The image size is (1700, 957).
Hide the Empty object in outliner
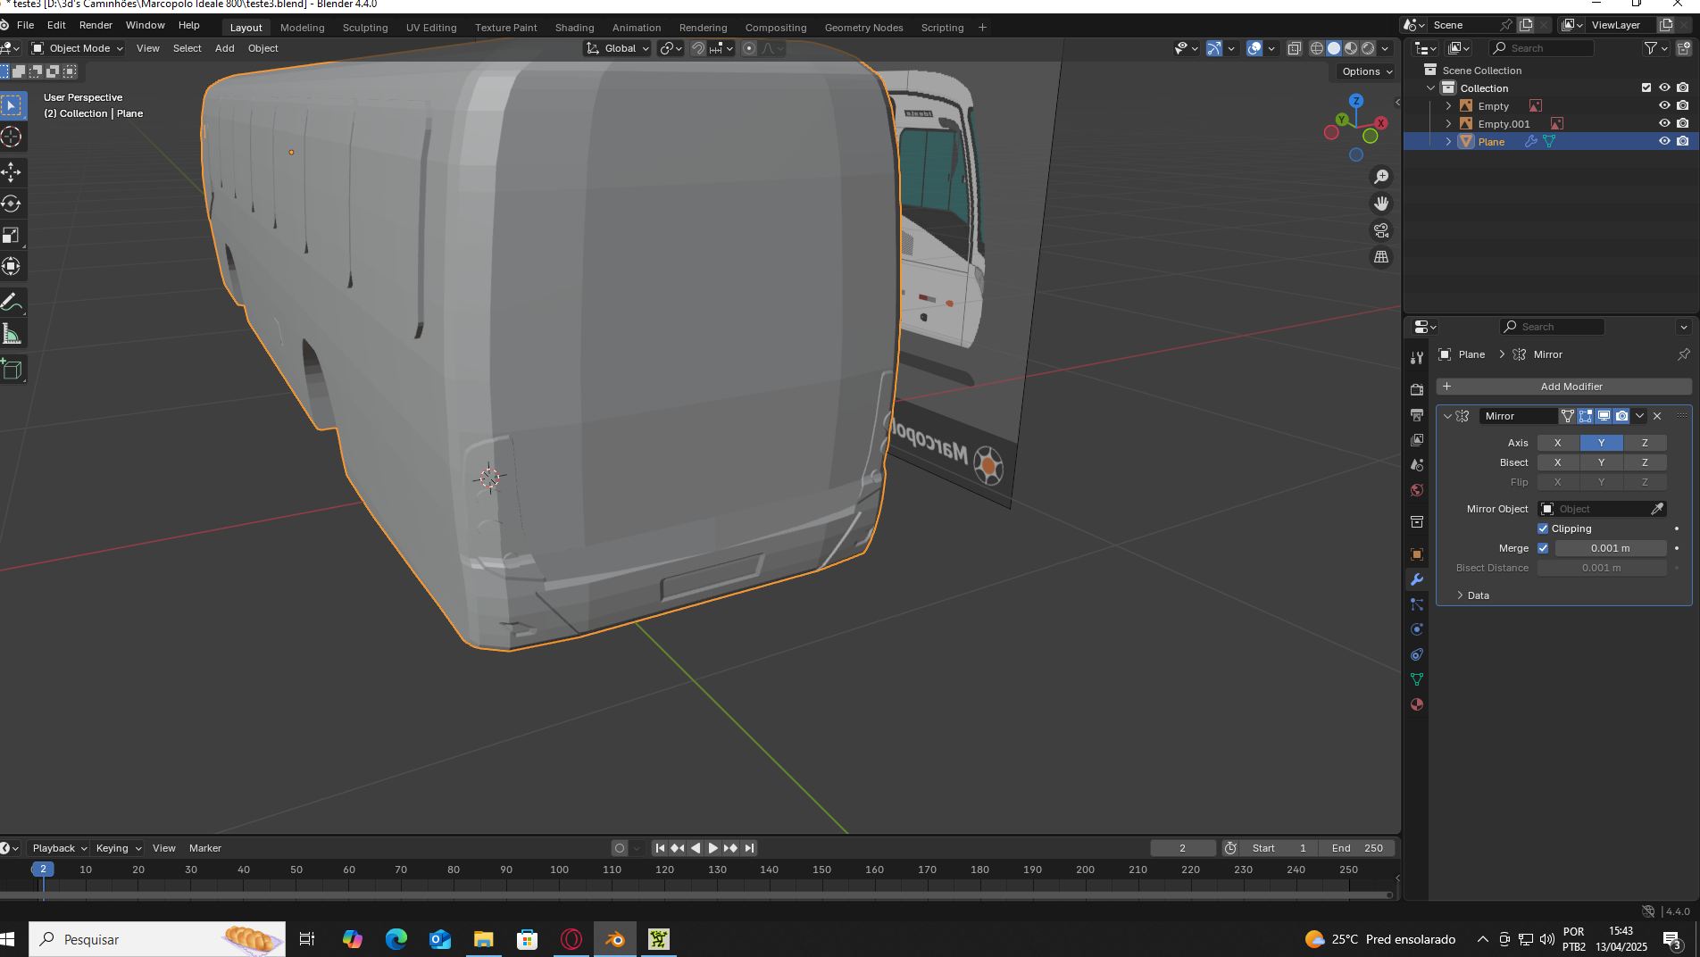1664,105
